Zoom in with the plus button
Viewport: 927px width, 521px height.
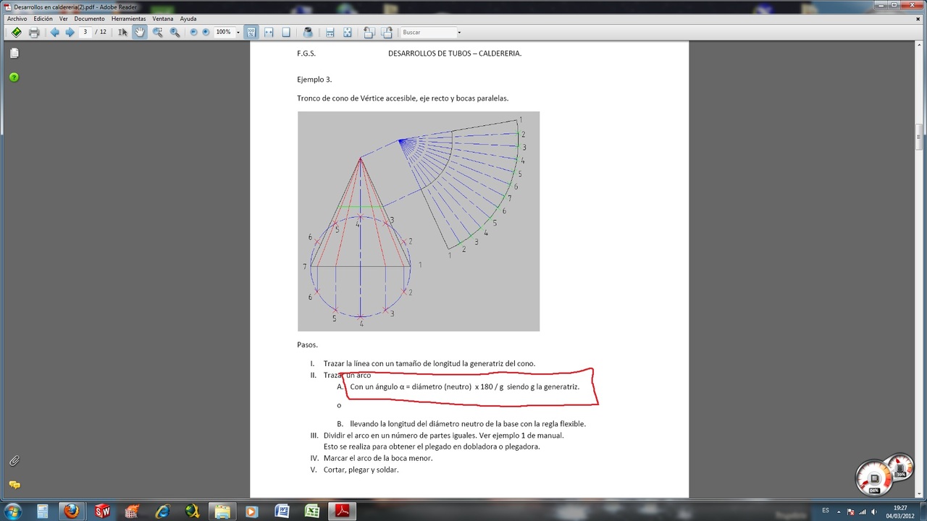tap(206, 32)
